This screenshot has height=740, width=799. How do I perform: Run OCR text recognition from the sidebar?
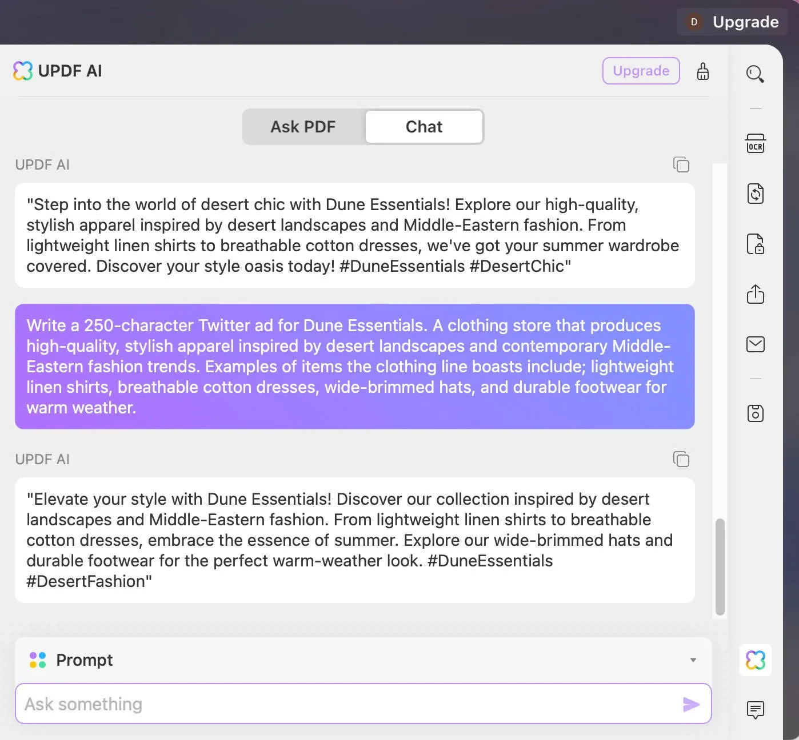click(x=756, y=144)
